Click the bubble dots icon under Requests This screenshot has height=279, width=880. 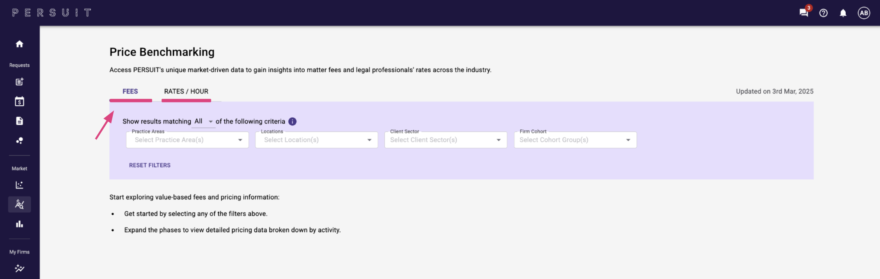click(x=20, y=141)
